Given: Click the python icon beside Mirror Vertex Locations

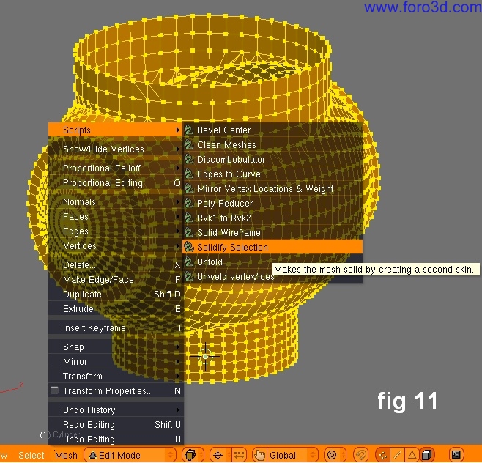Looking at the screenshot, I should click(189, 188).
